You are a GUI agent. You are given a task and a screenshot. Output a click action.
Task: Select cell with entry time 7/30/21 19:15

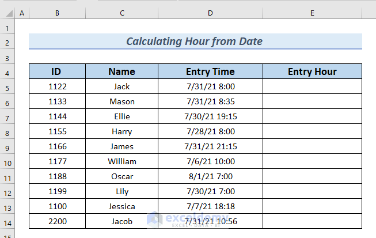tap(210, 116)
